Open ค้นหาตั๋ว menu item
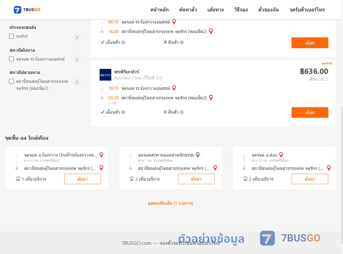343x254 pixels. click(x=188, y=10)
